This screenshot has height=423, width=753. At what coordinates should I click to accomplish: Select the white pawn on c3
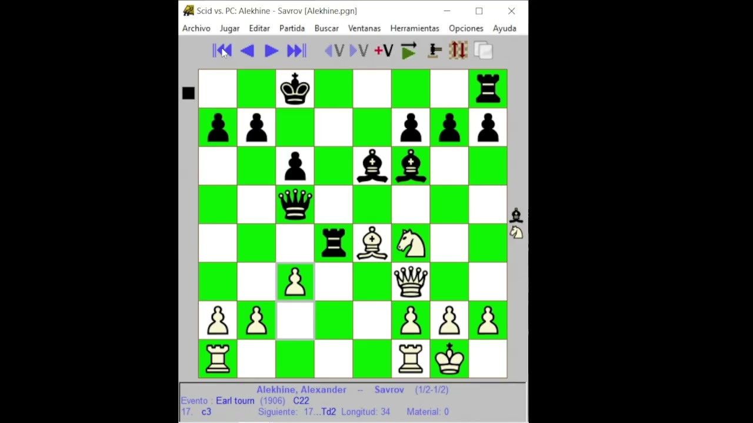coord(295,281)
